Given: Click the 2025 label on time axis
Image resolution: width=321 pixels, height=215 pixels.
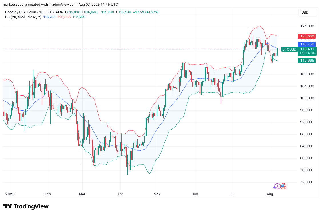Looking at the screenshot, I should (10, 194).
